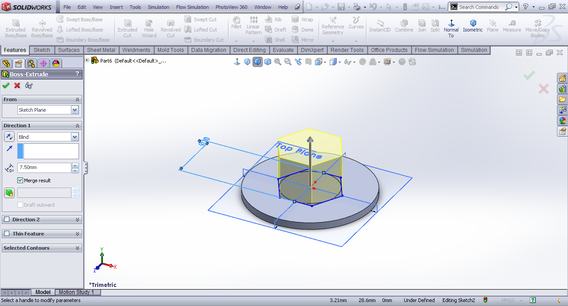Select the Revolved Boss/Base button
The width and height of the screenshot is (568, 306).
[42, 29]
